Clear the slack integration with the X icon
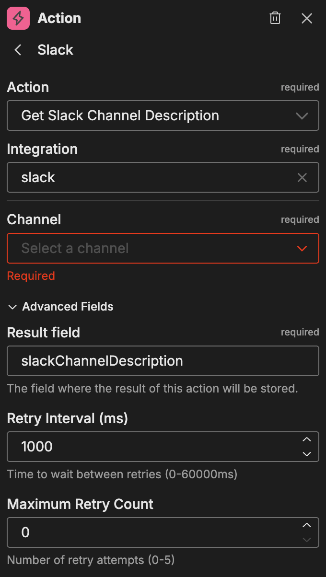The height and width of the screenshot is (577, 326). click(302, 177)
